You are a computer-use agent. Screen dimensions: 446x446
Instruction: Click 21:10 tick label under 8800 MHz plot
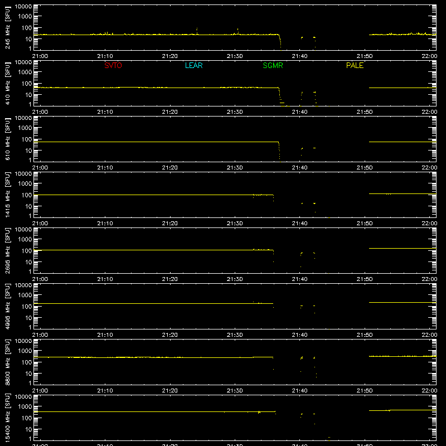[x=105, y=391]
